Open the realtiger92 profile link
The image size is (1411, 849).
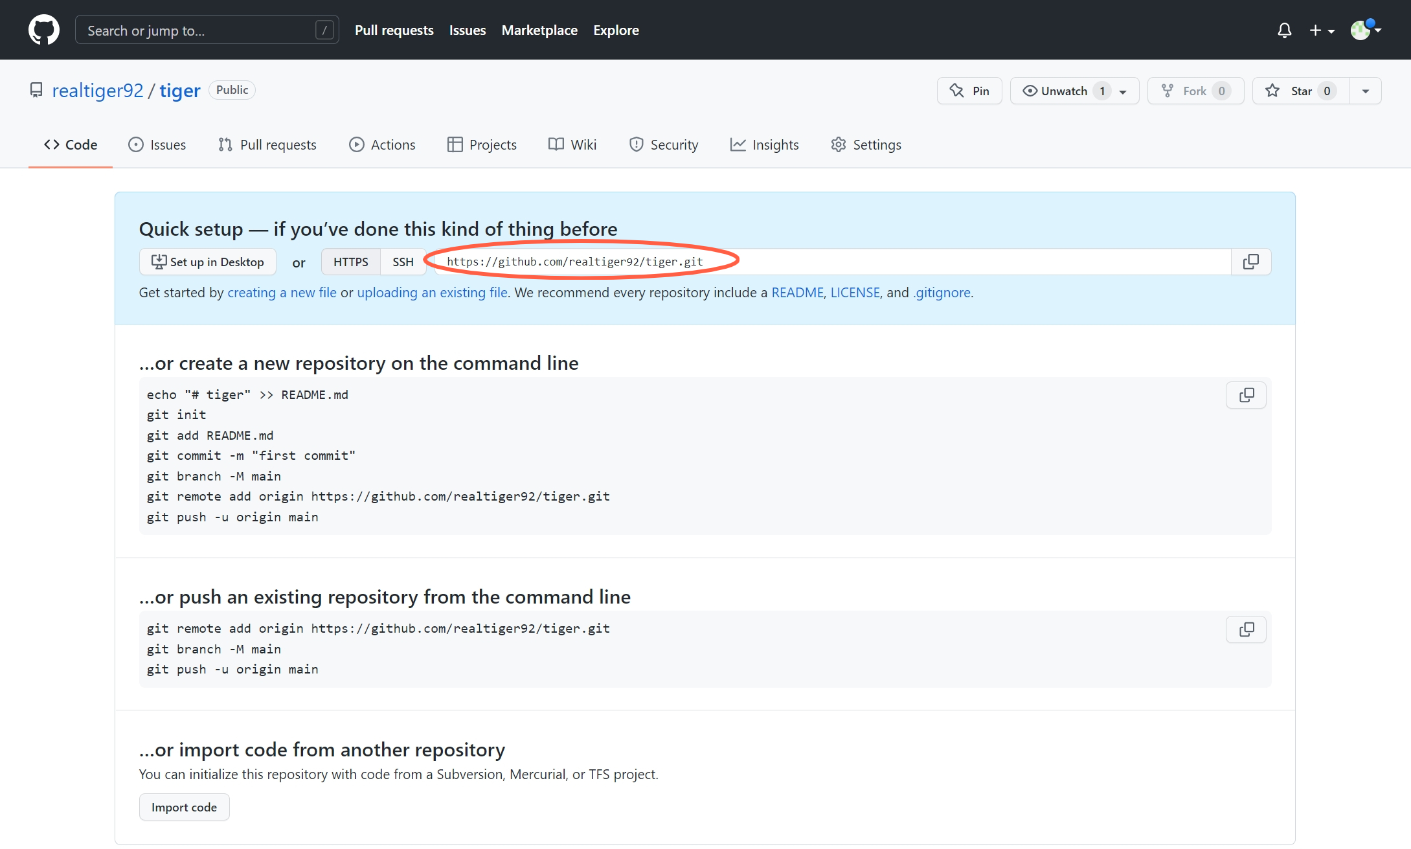[x=98, y=91]
